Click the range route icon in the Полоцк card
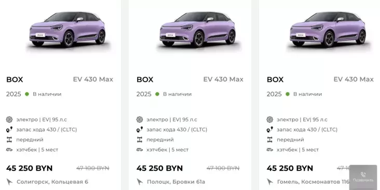 140,129
